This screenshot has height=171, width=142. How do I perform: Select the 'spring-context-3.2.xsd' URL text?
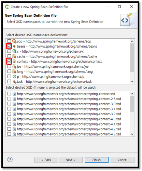[69, 114]
